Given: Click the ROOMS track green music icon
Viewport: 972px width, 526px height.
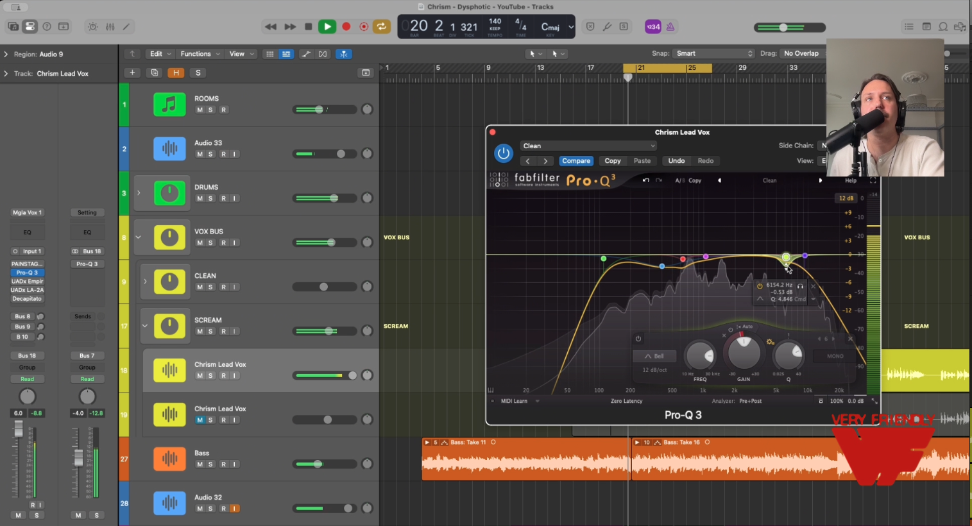Looking at the screenshot, I should tap(169, 105).
